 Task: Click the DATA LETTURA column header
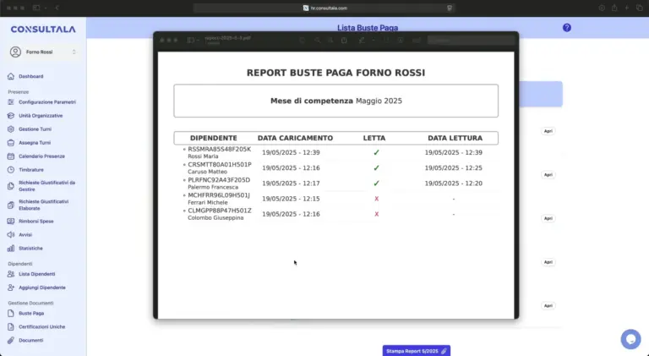(x=455, y=139)
